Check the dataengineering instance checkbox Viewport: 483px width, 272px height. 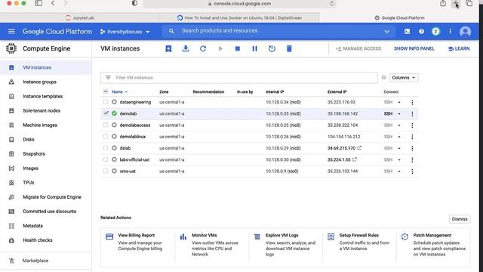click(106, 102)
